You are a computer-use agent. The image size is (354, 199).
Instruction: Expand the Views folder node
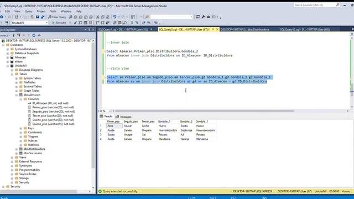point(12,158)
